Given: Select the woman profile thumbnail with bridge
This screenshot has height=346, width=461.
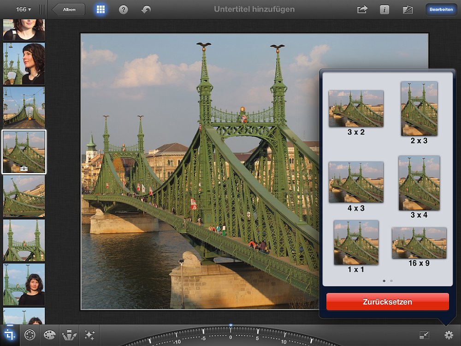Looking at the screenshot, I should (24, 64).
